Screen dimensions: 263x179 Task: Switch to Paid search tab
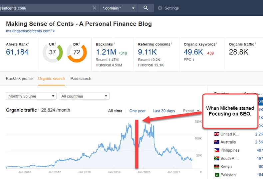click(x=81, y=79)
